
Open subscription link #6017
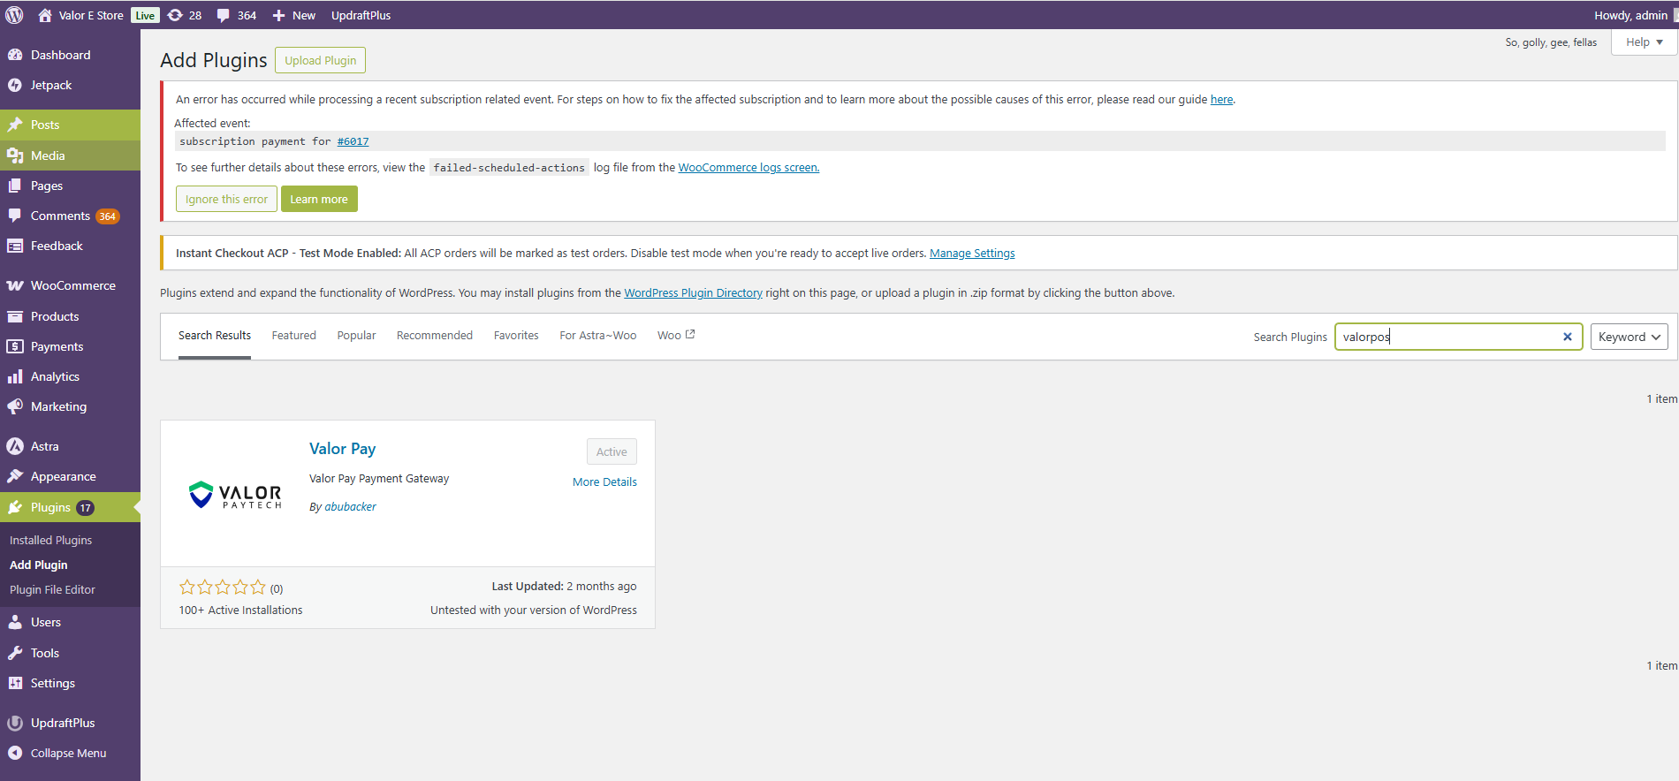tap(353, 141)
